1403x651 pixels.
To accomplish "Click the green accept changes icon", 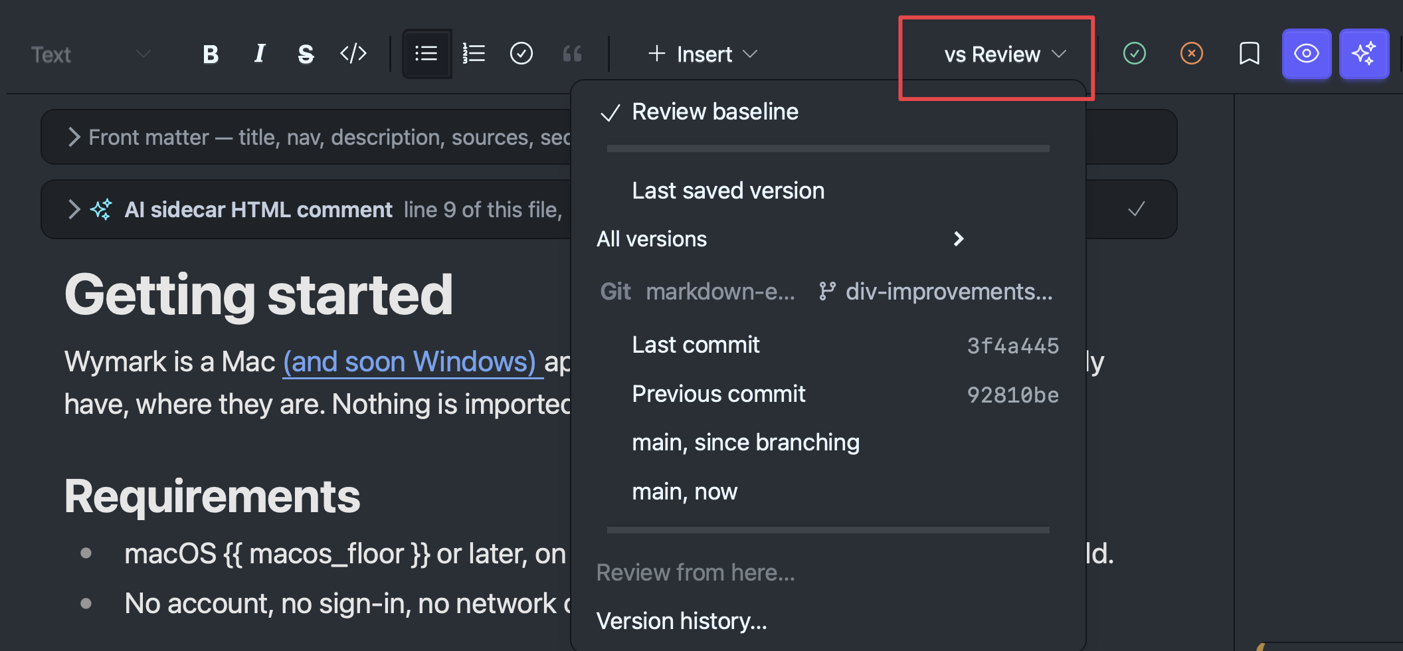I will (1135, 53).
